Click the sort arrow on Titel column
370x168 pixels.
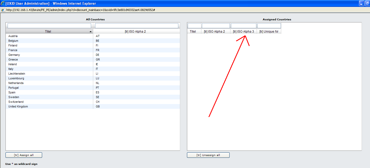click(x=91, y=32)
